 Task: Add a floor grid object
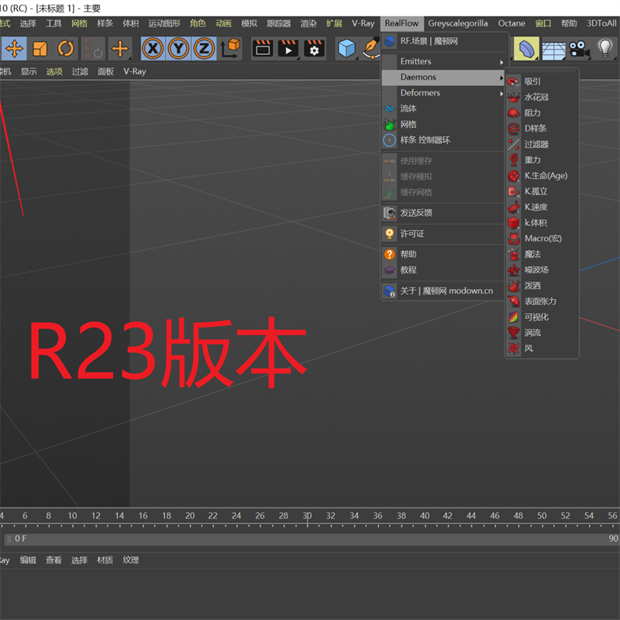click(x=553, y=49)
